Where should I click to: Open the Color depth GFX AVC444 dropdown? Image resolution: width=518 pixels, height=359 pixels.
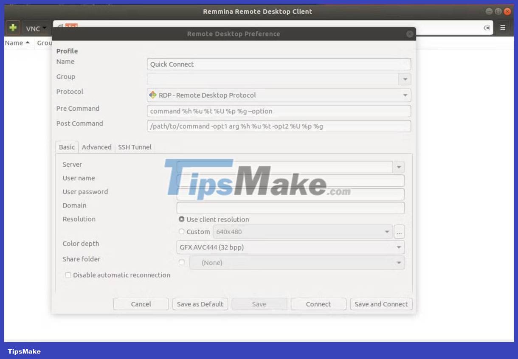tap(290, 247)
